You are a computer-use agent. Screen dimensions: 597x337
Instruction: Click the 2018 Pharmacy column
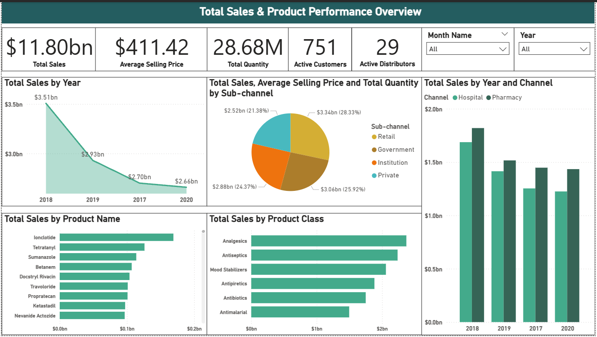pyautogui.click(x=478, y=225)
